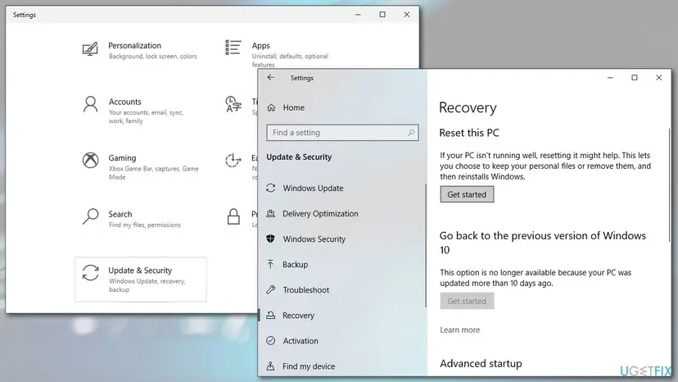Click Update & Security tile title in back window

click(140, 271)
